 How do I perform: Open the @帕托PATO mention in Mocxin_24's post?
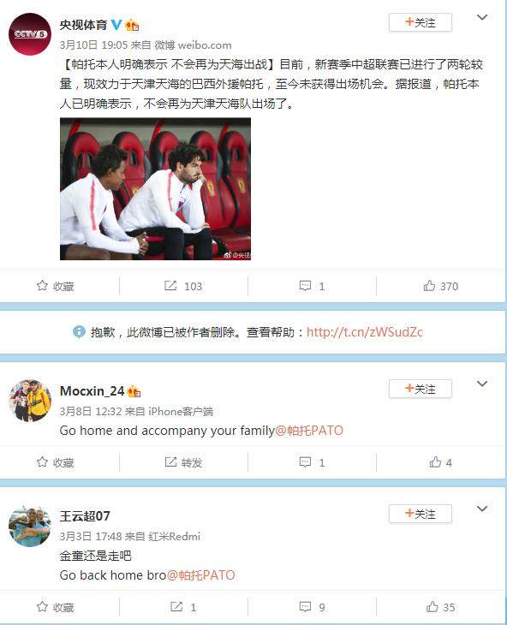click(x=309, y=431)
